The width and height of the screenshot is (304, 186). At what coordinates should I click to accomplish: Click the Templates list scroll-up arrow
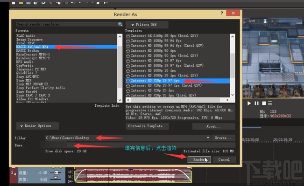[x=233, y=36]
